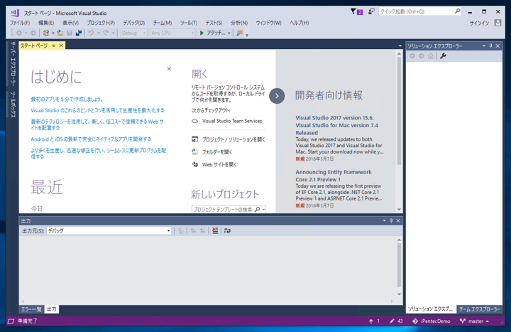Open the ヘルプ(H) menu
This screenshot has width=511, height=332.
click(x=300, y=23)
